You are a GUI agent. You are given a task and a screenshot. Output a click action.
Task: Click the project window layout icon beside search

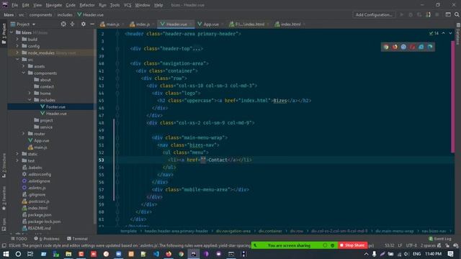(448, 14)
